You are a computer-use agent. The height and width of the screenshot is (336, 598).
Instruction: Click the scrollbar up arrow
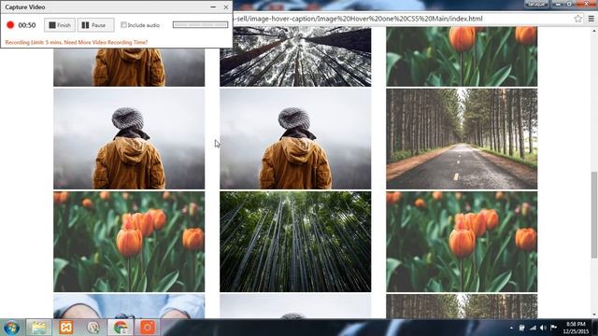pyautogui.click(x=594, y=31)
